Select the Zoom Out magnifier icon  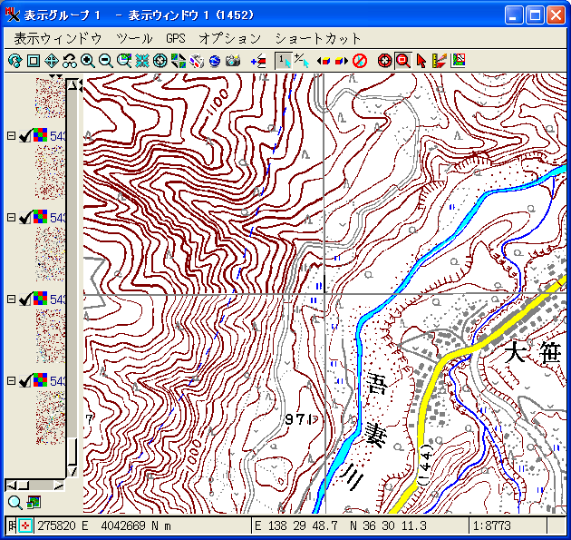click(x=106, y=61)
